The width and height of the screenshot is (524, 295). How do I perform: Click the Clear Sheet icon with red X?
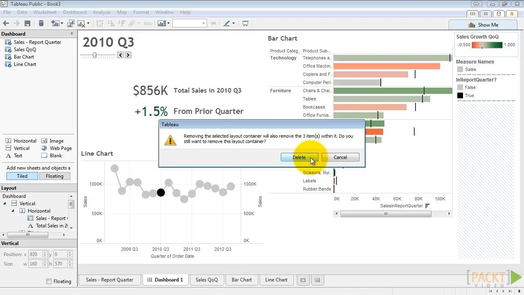81,23
